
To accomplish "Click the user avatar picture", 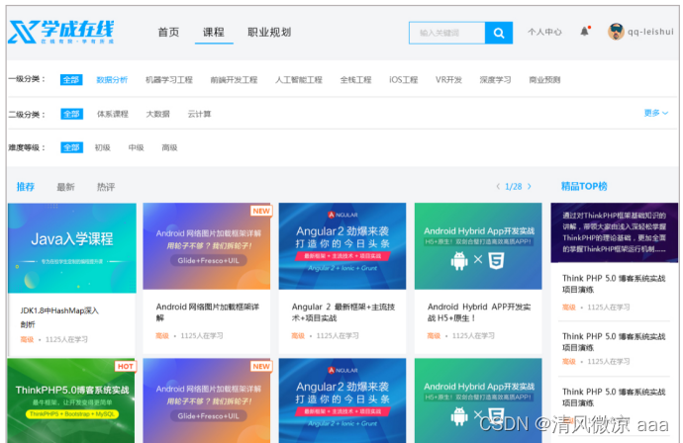I will [616, 32].
